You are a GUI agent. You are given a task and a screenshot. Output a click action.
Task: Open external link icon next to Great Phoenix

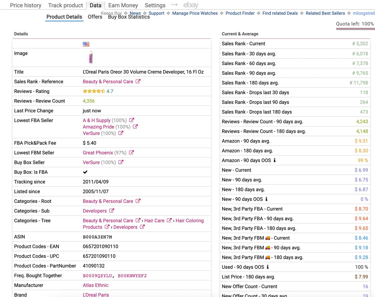(x=132, y=153)
